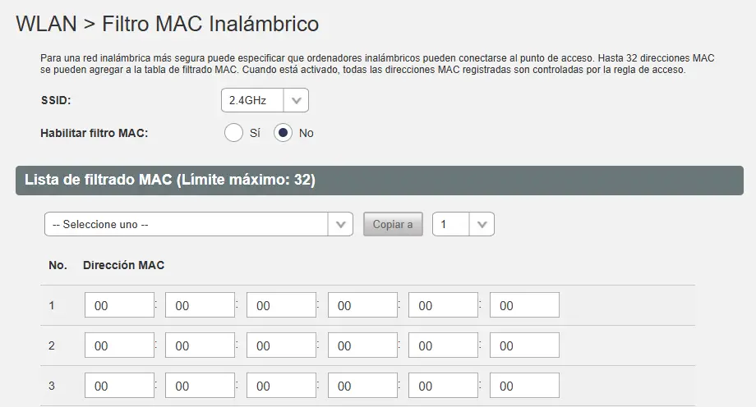Click third octet field of row 2
The height and width of the screenshot is (407, 756).
coord(282,345)
